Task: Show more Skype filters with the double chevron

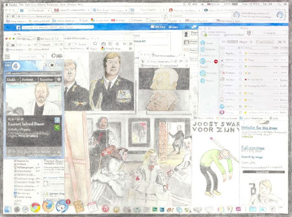Action: [251, 42]
